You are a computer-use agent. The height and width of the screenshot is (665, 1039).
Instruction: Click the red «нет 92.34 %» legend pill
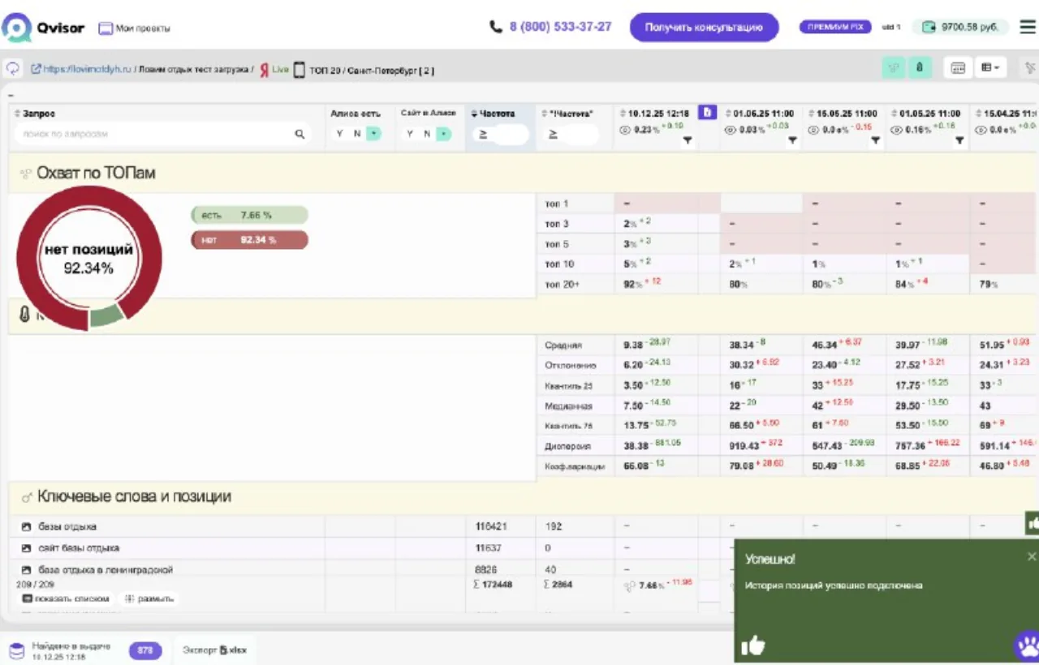(249, 240)
